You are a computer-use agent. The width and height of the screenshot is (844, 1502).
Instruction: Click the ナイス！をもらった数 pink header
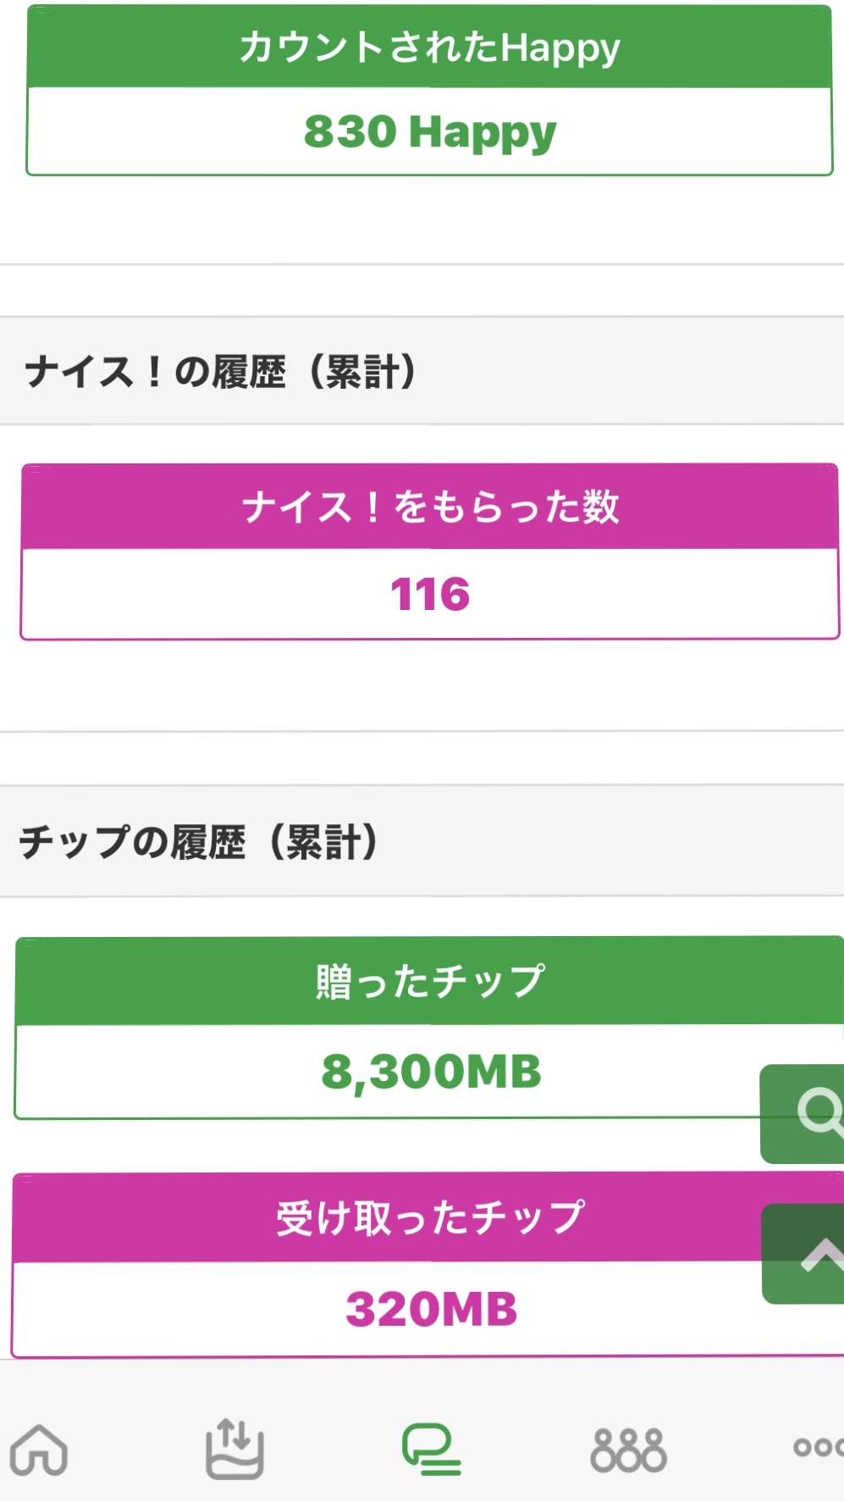coord(429,507)
